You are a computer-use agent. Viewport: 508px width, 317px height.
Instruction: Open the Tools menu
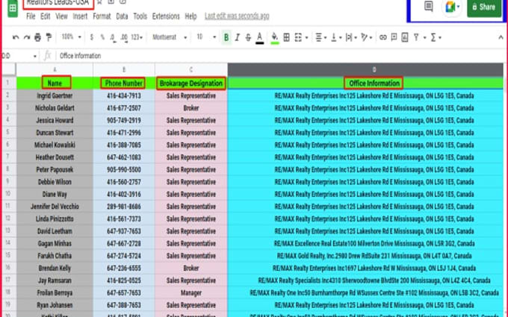pyautogui.click(x=140, y=16)
